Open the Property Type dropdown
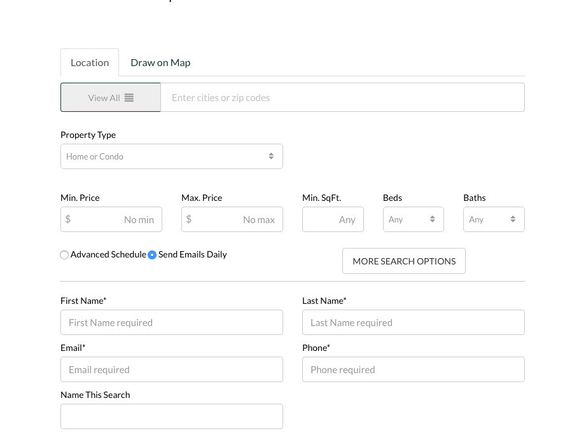Image resolution: width=579 pixels, height=445 pixels. pyautogui.click(x=172, y=156)
